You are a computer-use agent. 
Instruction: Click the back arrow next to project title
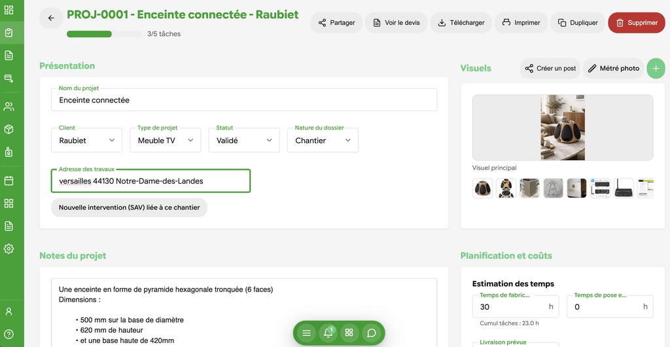pyautogui.click(x=51, y=18)
